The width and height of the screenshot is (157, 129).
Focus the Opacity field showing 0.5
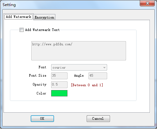pyautogui.click(x=59, y=85)
